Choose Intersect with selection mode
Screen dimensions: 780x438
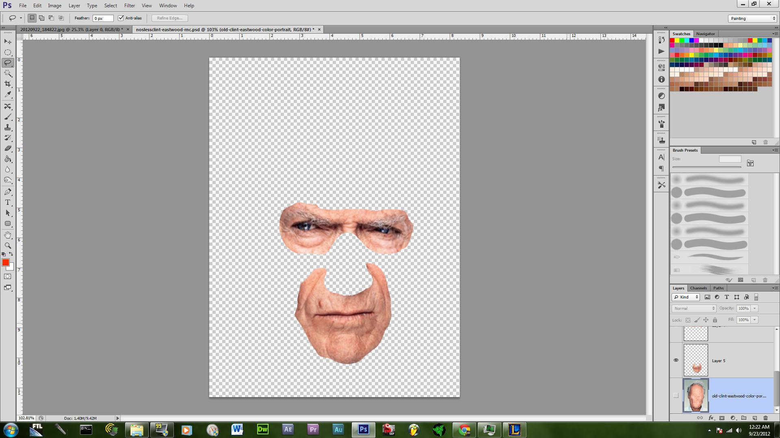61,18
